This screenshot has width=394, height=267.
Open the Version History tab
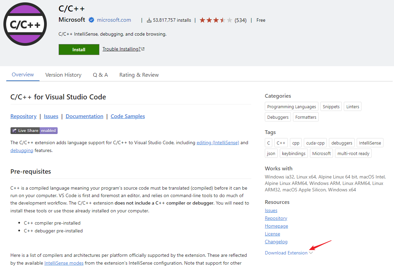[x=63, y=75]
